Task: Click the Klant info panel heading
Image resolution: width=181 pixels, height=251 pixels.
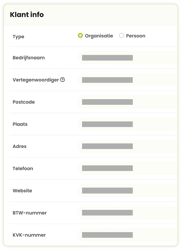Action: coord(27,15)
